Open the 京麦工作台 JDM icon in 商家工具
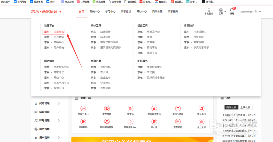Viewport: 273px width, 142px height. coord(83,108)
